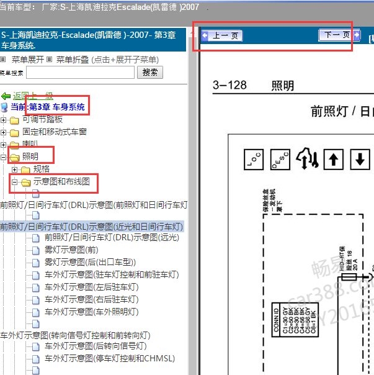Click the 可调节踏板 folder icon
The height and width of the screenshot is (375, 374).
click(x=14, y=120)
